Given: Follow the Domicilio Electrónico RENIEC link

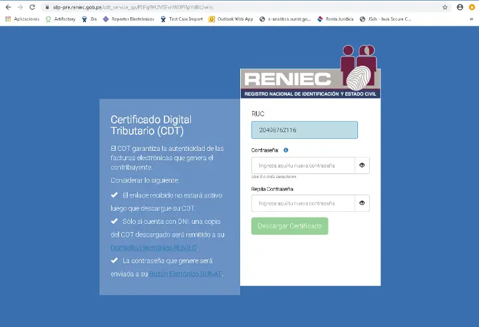Looking at the screenshot, I should click(154, 247).
